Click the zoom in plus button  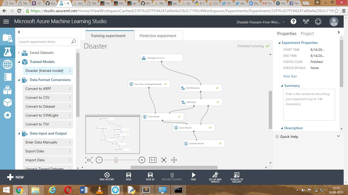click(142, 160)
